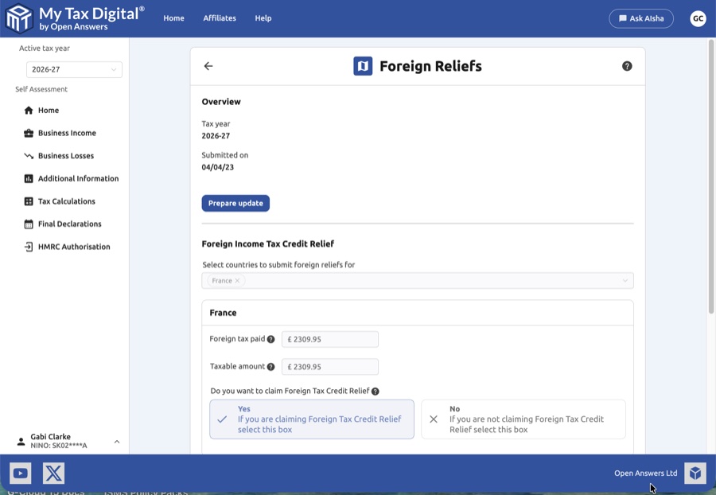Viewport: 716px width, 495px height.
Task: Open the X social icon in footer
Action: click(x=53, y=474)
